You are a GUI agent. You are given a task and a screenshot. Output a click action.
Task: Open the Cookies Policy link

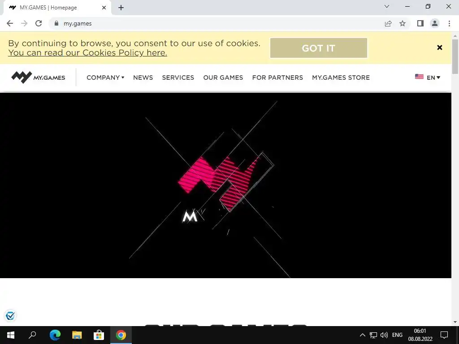pos(87,53)
